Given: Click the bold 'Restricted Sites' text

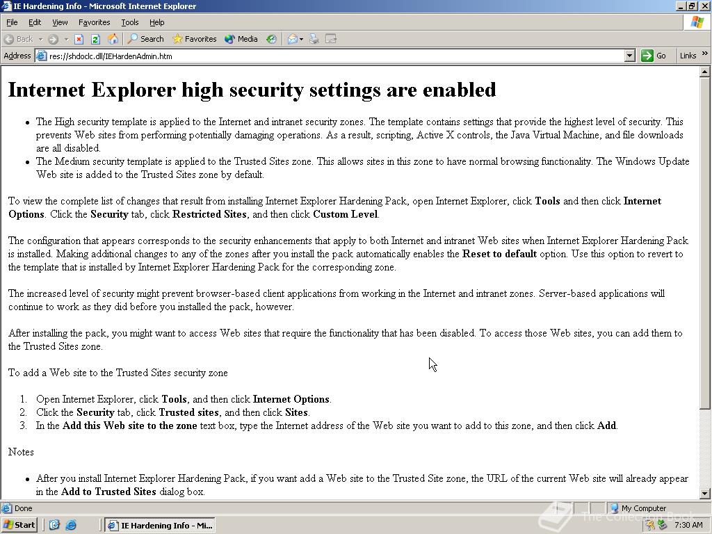Looking at the screenshot, I should pyautogui.click(x=209, y=214).
